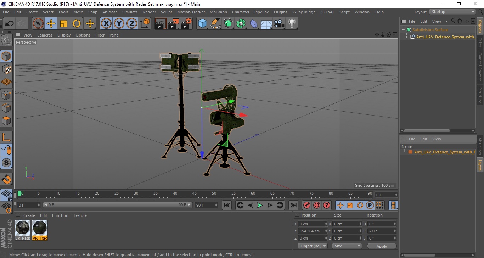Screen dimensions: 484x258
Task: Open viewport Display menu
Action: pos(64,35)
